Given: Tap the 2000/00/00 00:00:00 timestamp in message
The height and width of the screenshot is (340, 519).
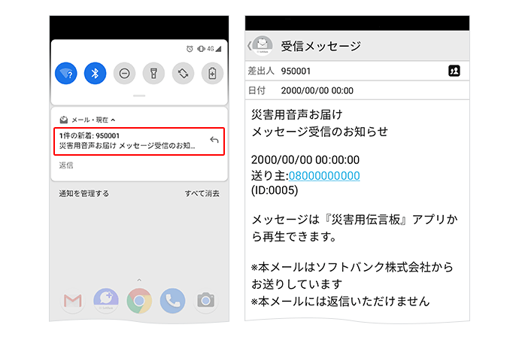Looking at the screenshot, I should pos(305,160).
